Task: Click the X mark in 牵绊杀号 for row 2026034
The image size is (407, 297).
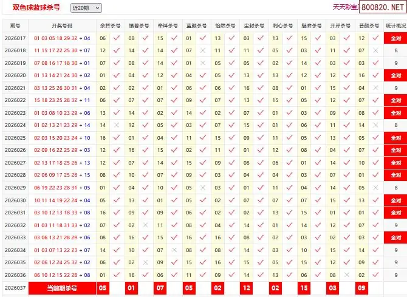Action: [174, 250]
